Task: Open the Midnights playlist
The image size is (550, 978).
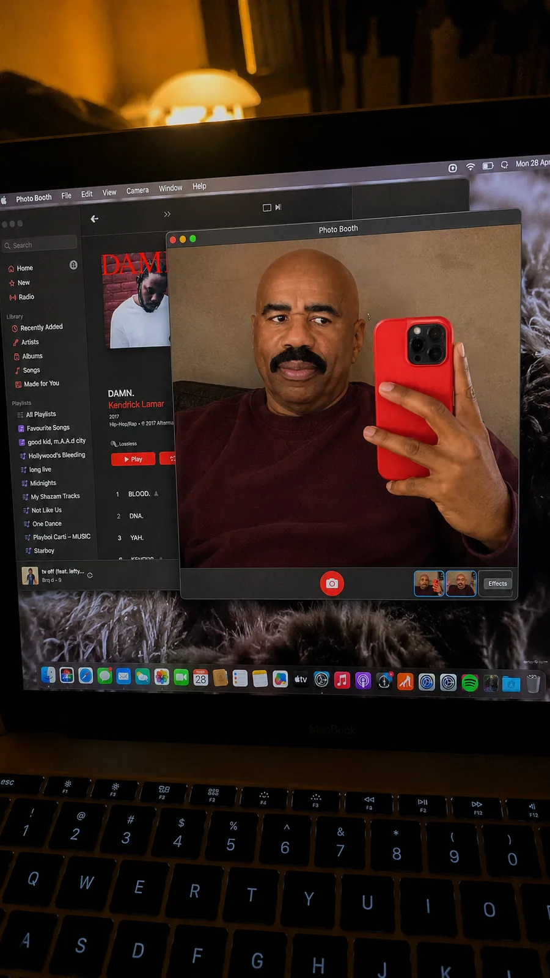Action: point(38,483)
